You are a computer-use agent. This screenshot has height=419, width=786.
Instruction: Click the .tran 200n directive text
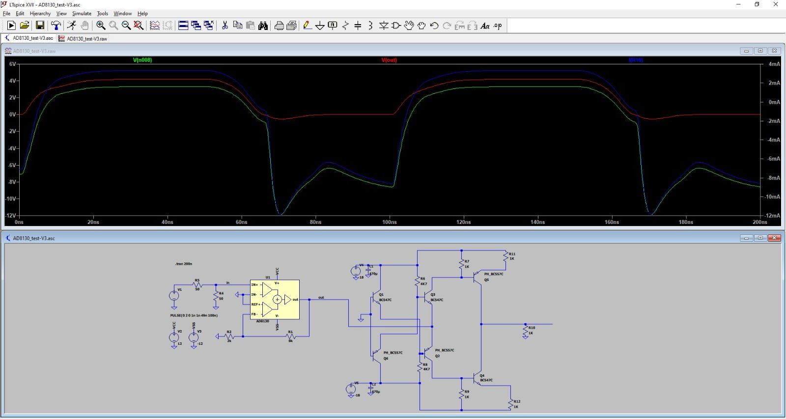click(x=184, y=264)
